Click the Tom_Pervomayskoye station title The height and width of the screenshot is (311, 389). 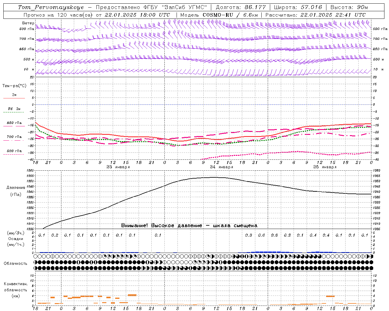(x=51, y=7)
